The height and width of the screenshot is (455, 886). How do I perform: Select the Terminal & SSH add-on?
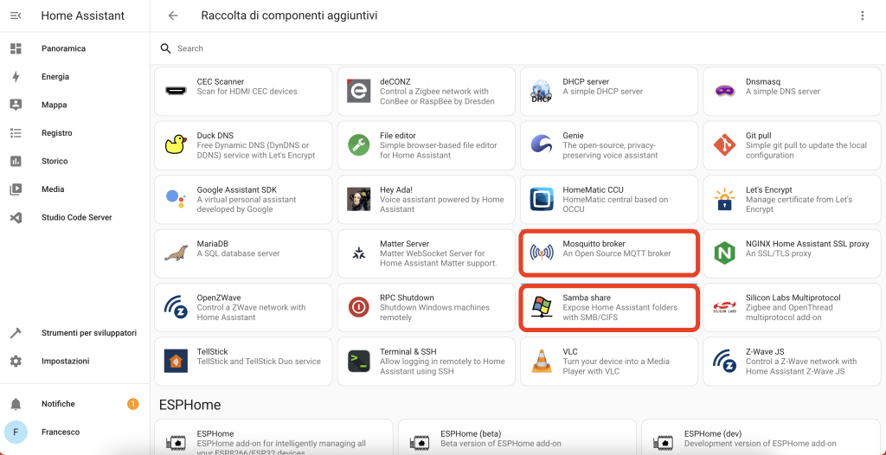point(425,361)
